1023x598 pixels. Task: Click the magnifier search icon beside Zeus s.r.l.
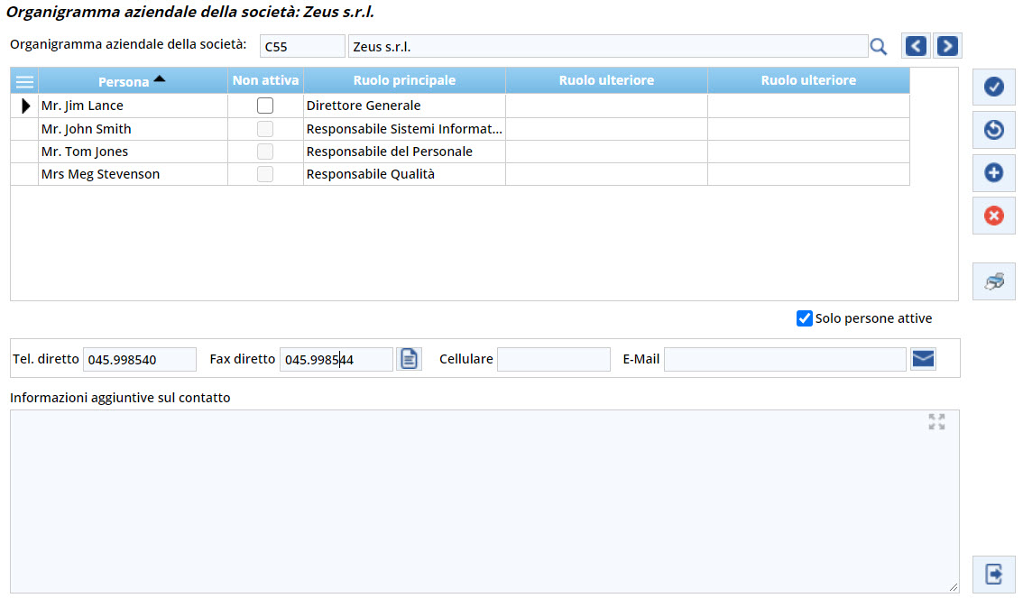tap(878, 47)
